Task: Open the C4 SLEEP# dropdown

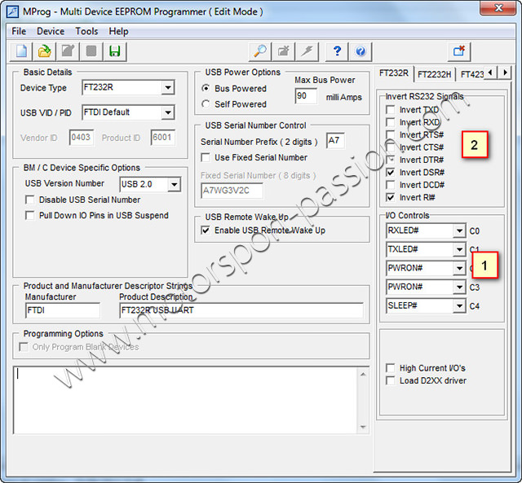Action: [459, 305]
